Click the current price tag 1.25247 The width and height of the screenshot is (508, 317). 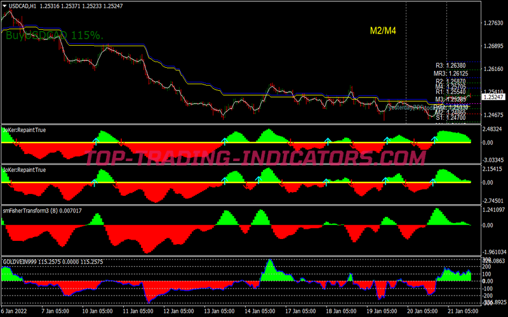pyautogui.click(x=493, y=97)
